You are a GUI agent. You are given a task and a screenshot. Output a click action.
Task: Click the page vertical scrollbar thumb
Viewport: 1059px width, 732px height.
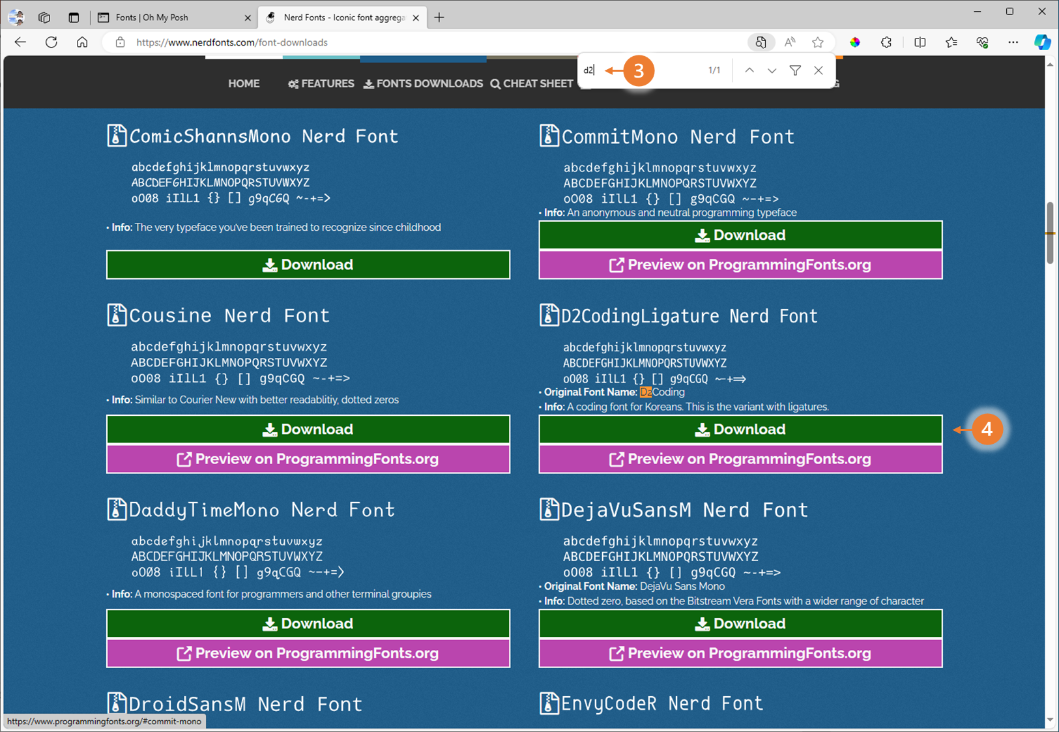[1050, 233]
